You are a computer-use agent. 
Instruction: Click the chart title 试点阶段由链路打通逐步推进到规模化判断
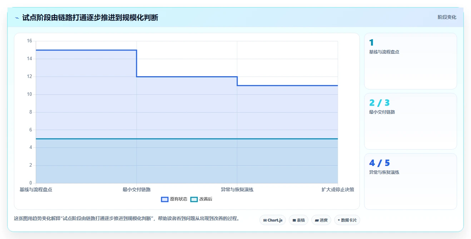(x=90, y=17)
